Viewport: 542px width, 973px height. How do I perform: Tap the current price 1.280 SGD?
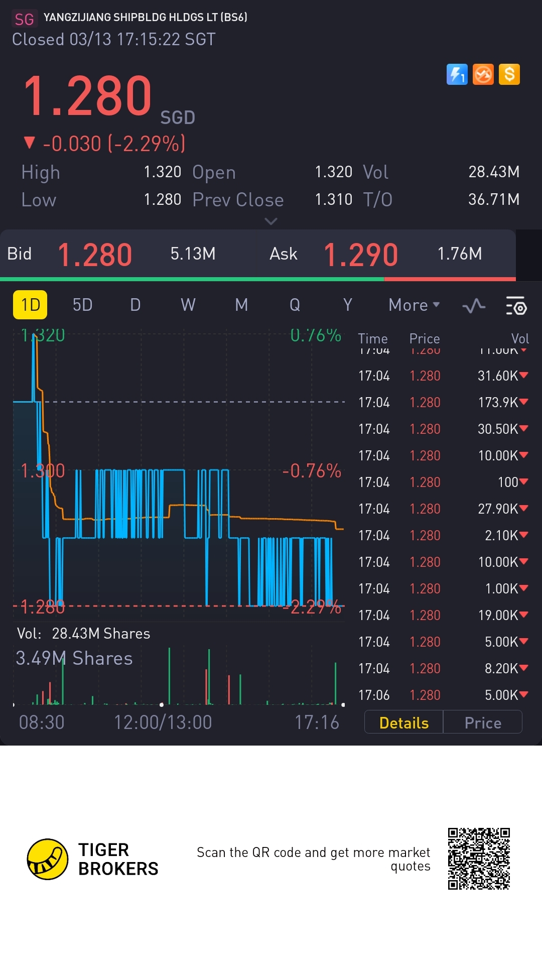(x=108, y=97)
